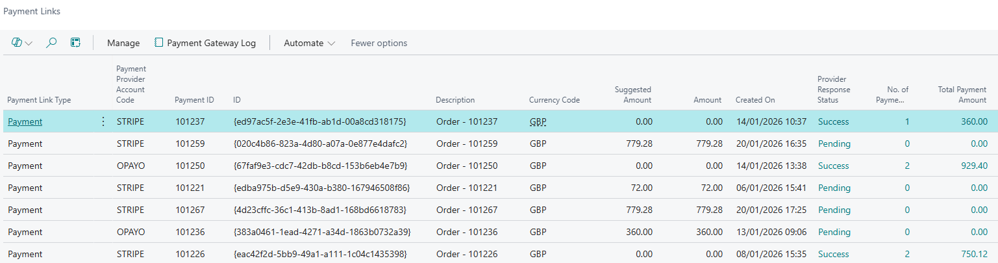Open the Payment link in the first row

[25, 121]
